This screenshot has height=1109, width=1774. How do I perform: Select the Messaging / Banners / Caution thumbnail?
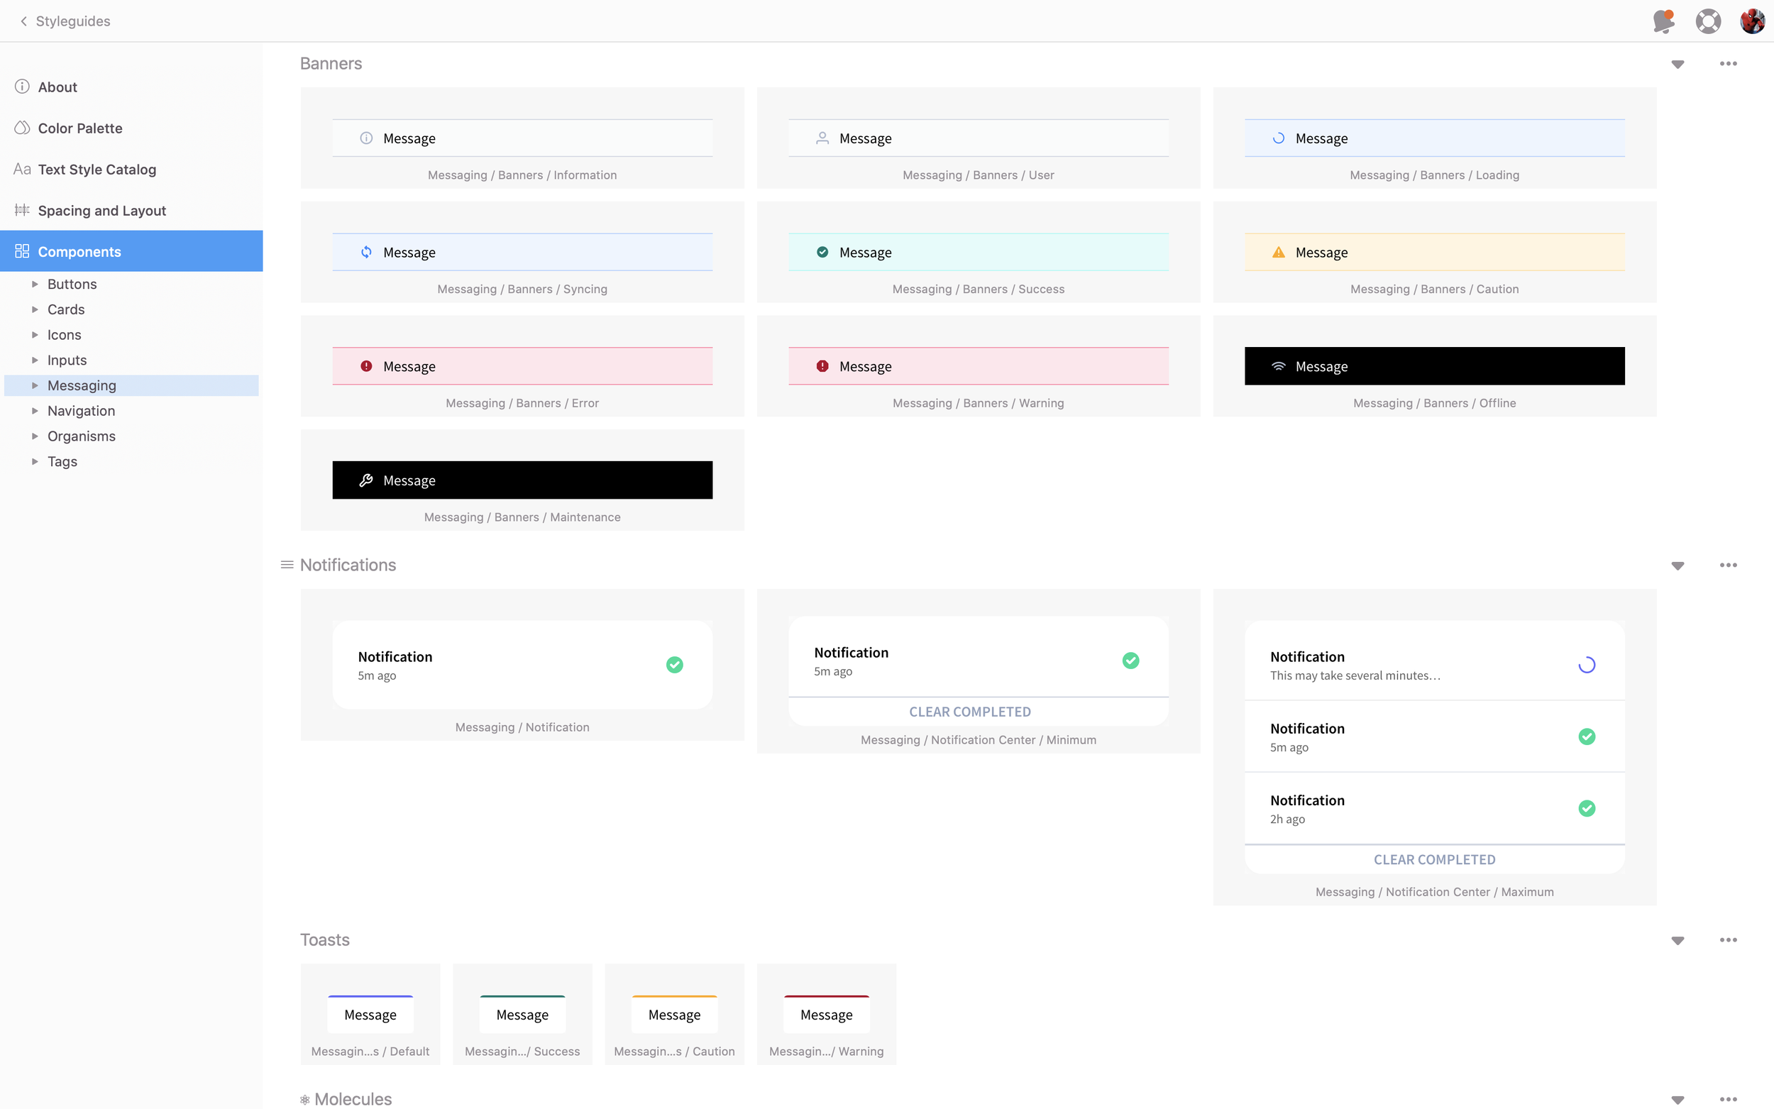(x=1433, y=253)
